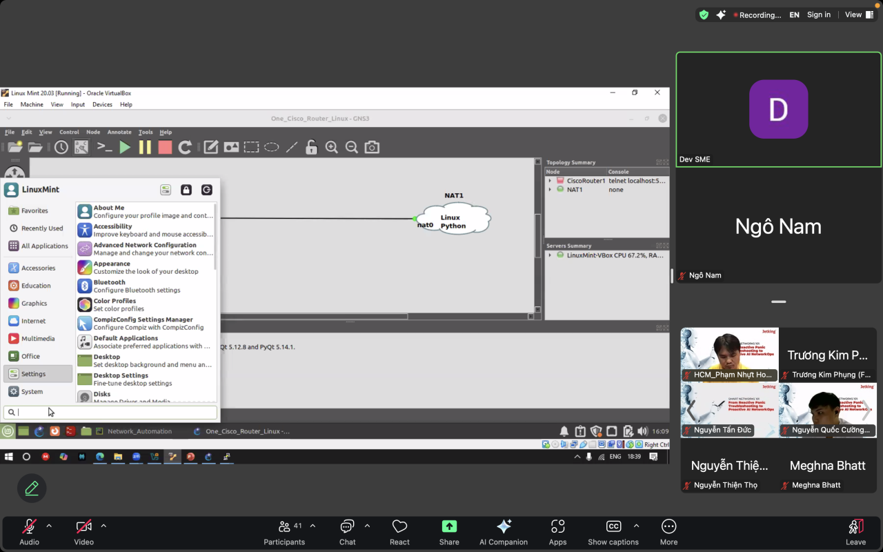The height and width of the screenshot is (552, 883).
Task: Open the Zoom Participants panel
Action: coord(284,532)
